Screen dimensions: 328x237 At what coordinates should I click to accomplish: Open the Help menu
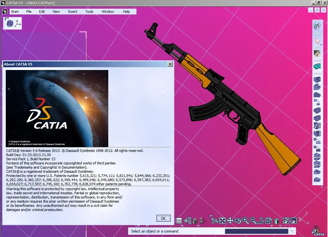pos(126,12)
